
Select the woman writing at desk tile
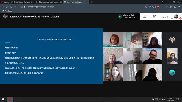172,56
